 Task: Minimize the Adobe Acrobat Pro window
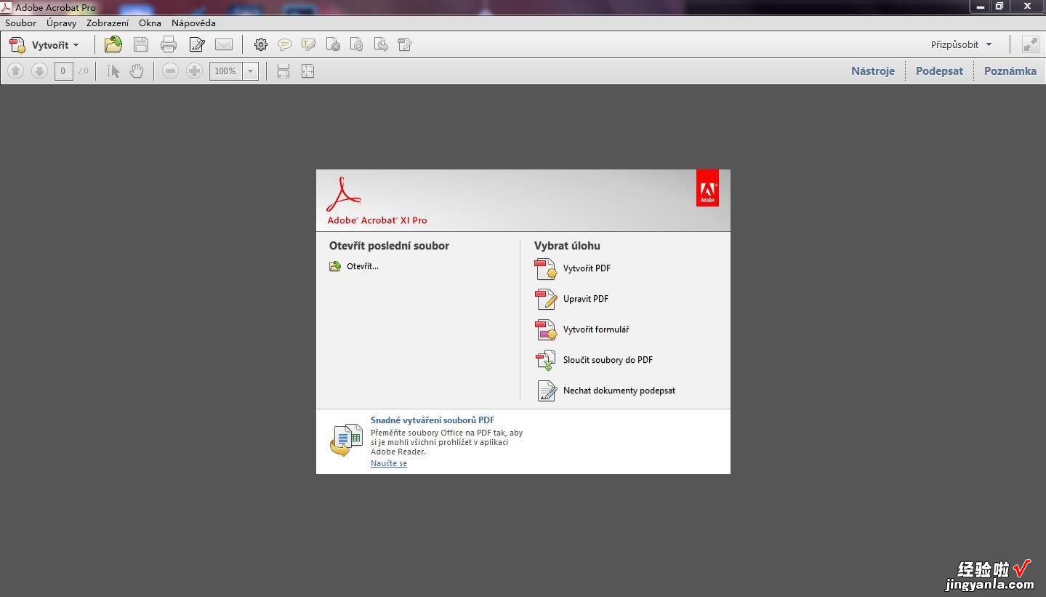(x=981, y=7)
